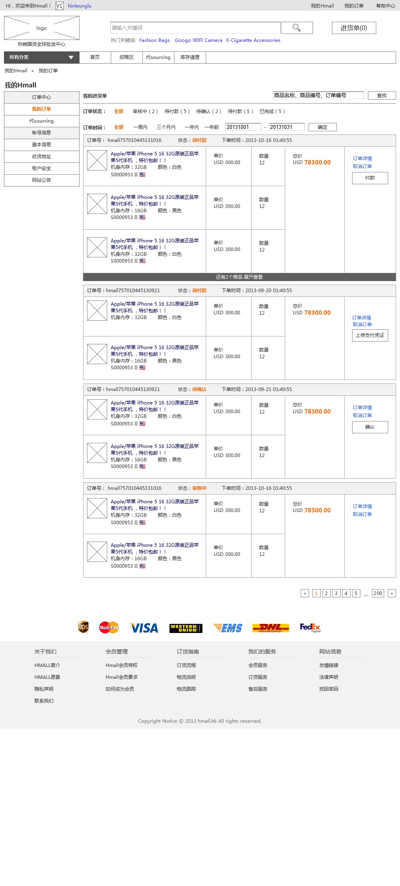The image size is (400, 886).
Task: Go to next page arrow in pagination
Action: click(x=392, y=593)
